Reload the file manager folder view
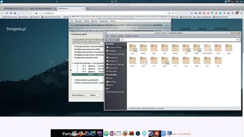244x137 pixels. (x=238, y=40)
